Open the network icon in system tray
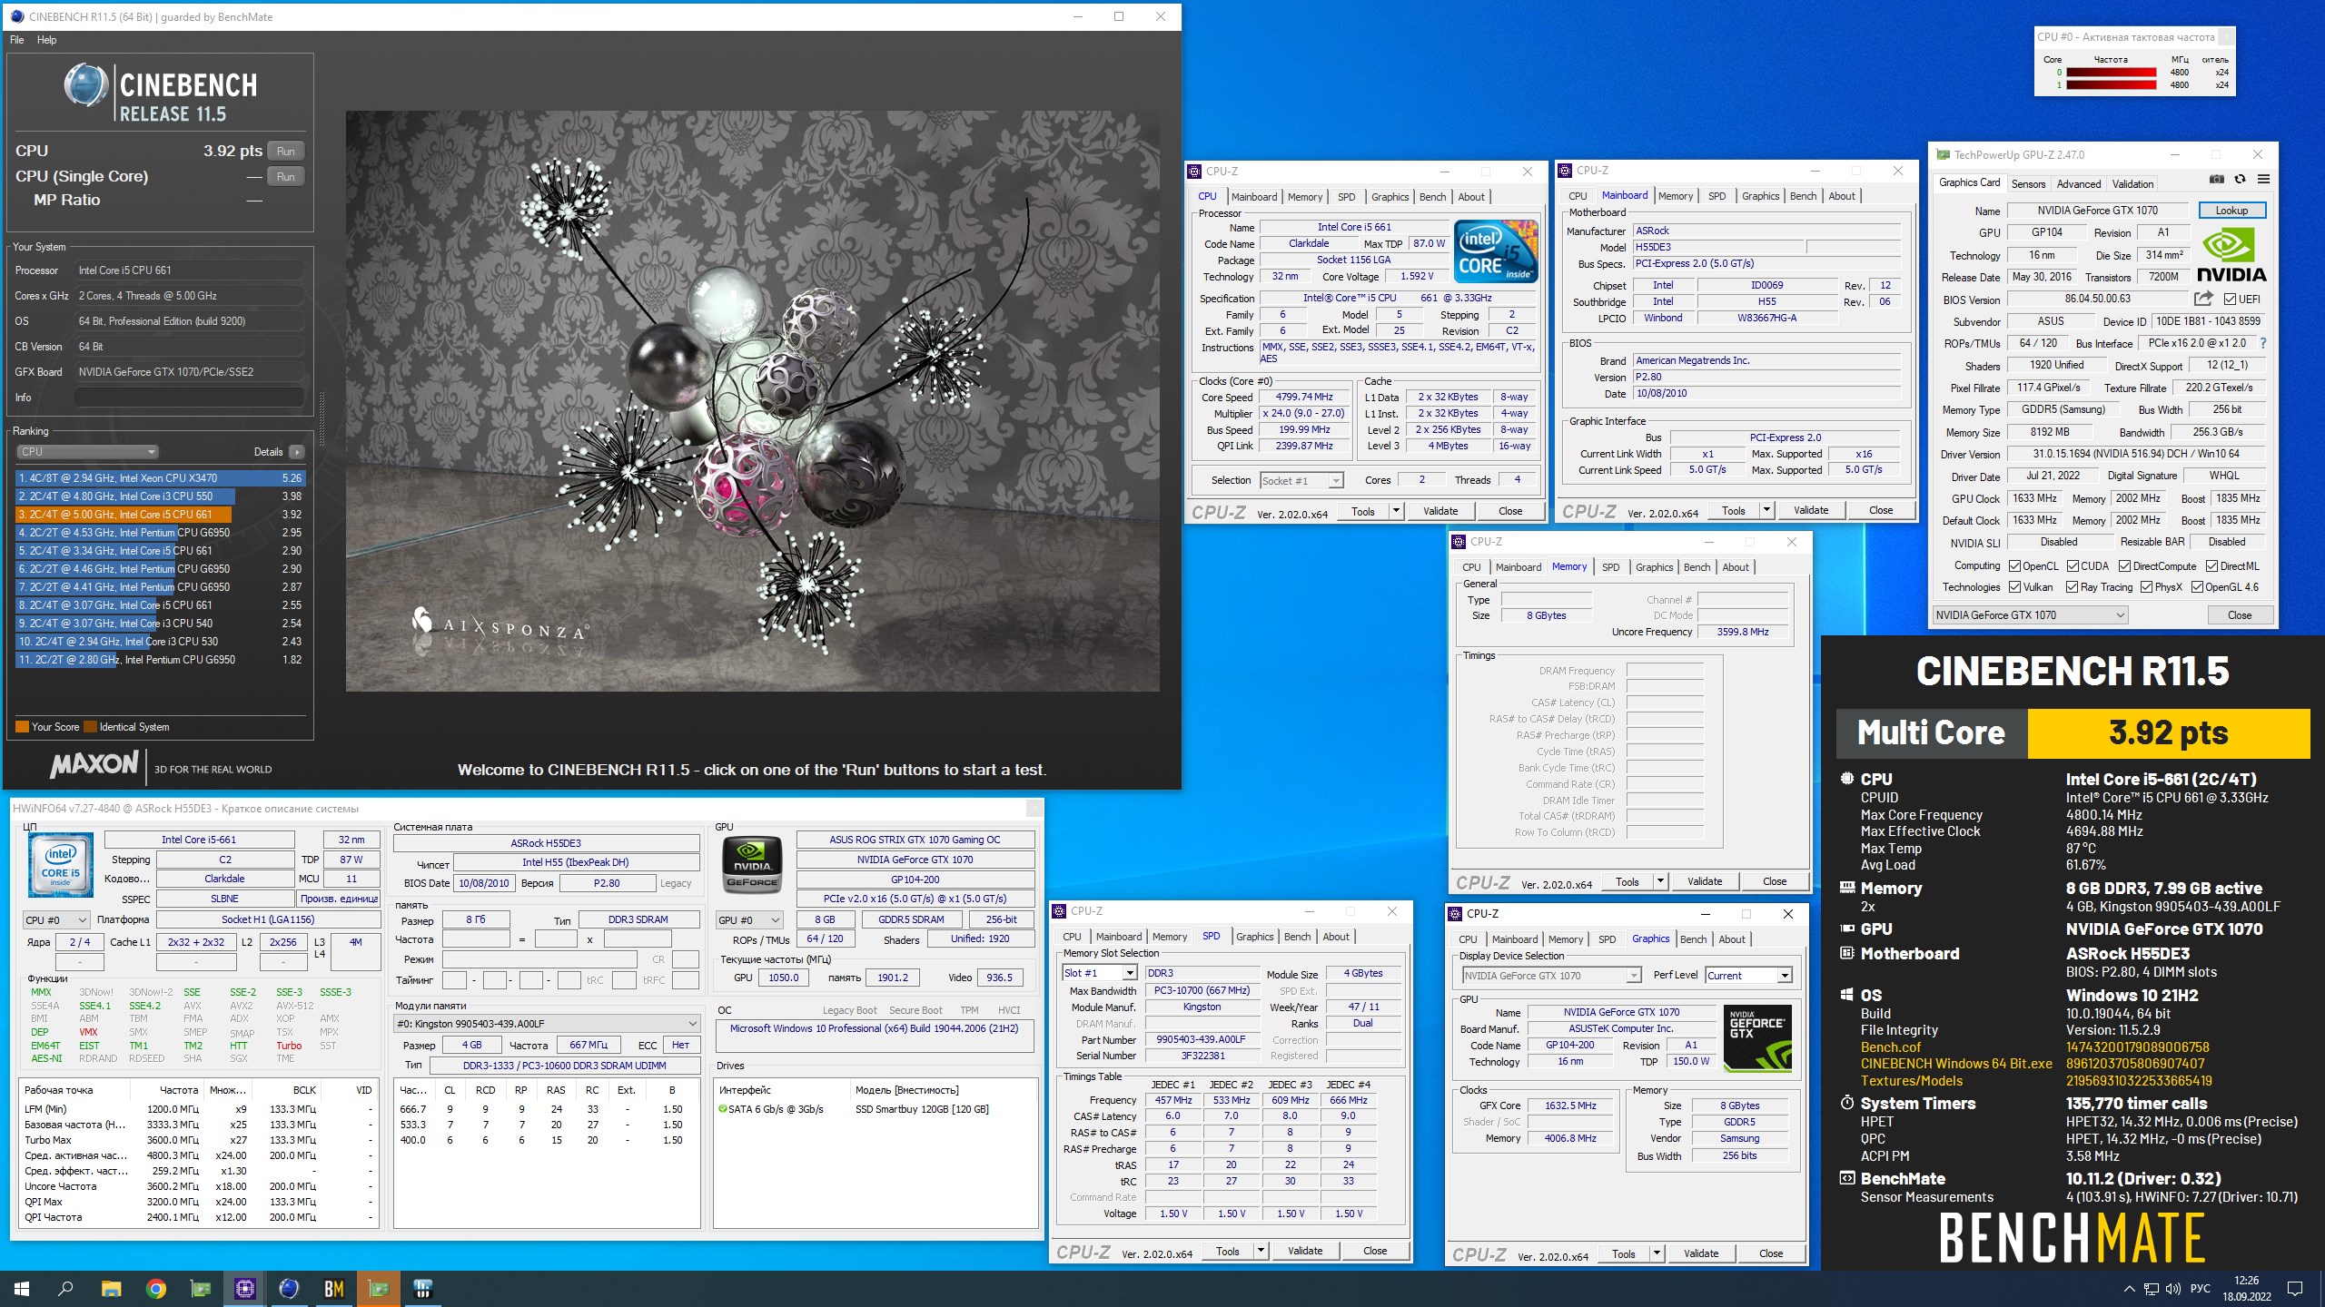The width and height of the screenshot is (2325, 1307). click(x=2151, y=1289)
